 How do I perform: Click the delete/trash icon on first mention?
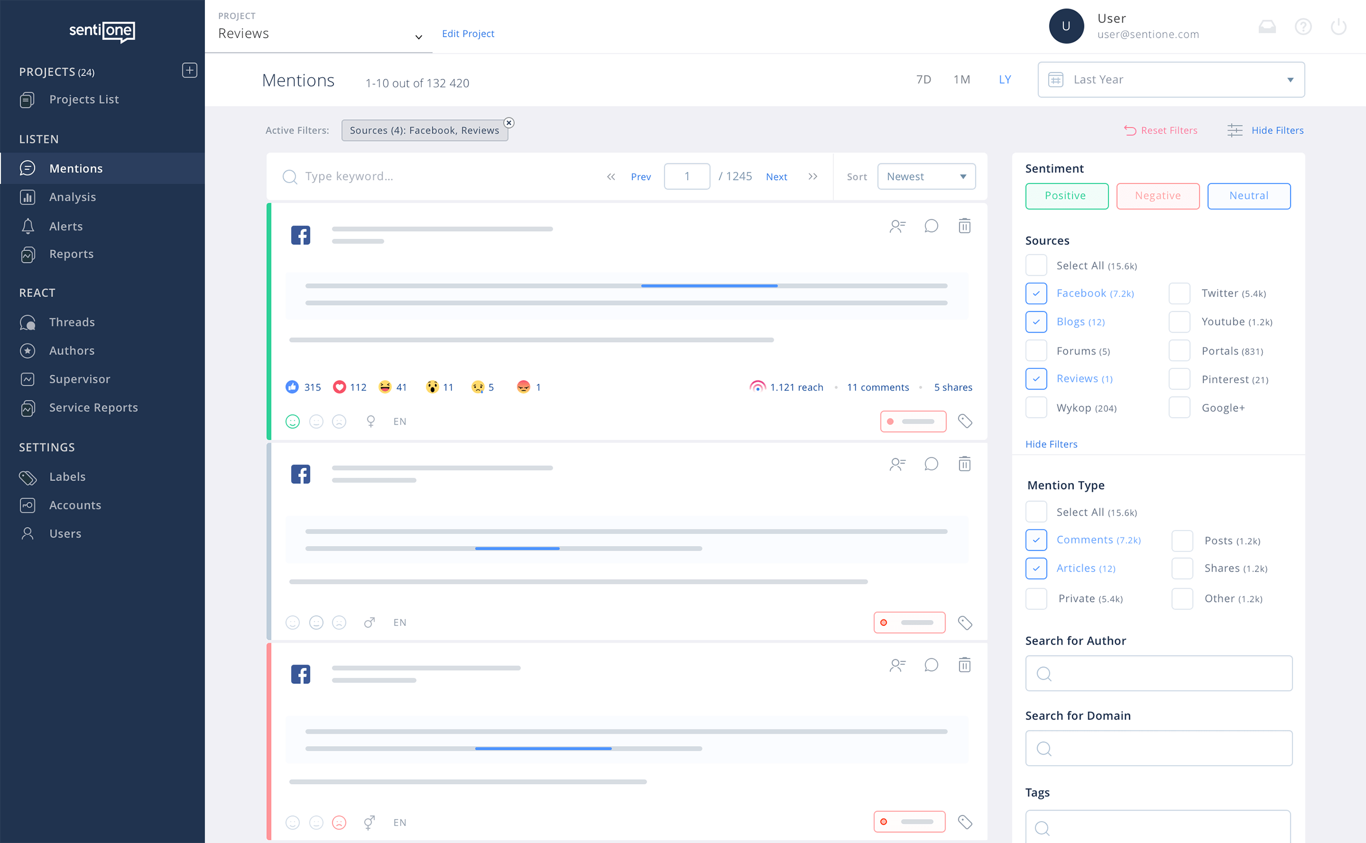point(965,226)
